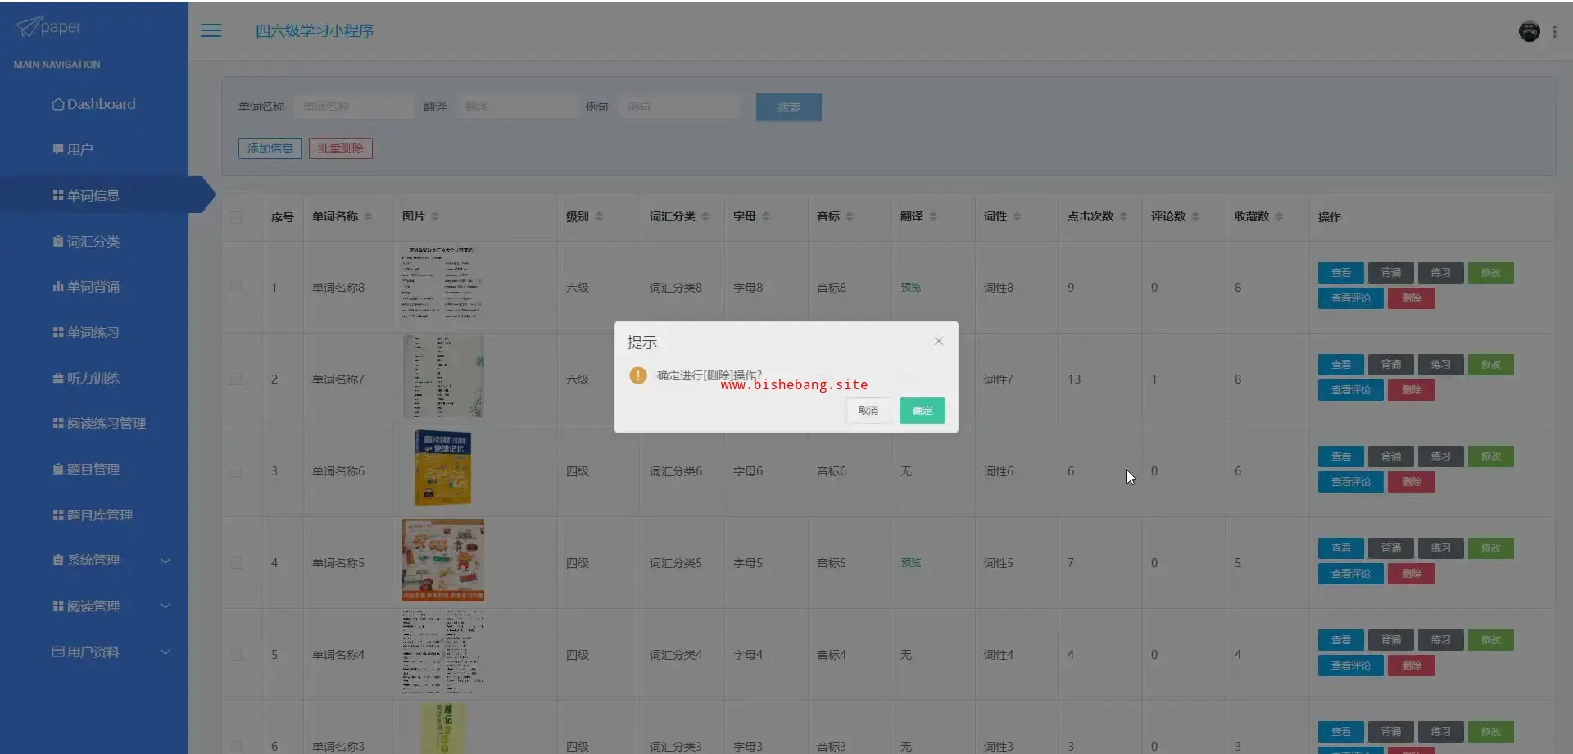Tick the checkbox for row 单词名称7
This screenshot has height=754, width=1573.
coord(236,379)
